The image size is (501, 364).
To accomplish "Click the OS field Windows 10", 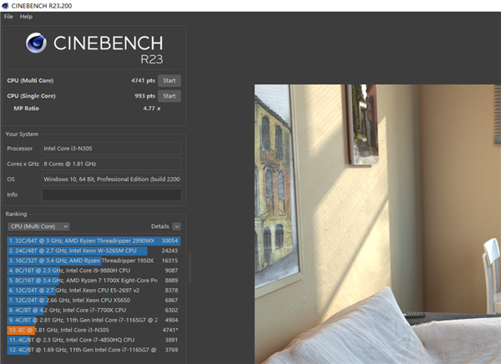I will 112,179.
